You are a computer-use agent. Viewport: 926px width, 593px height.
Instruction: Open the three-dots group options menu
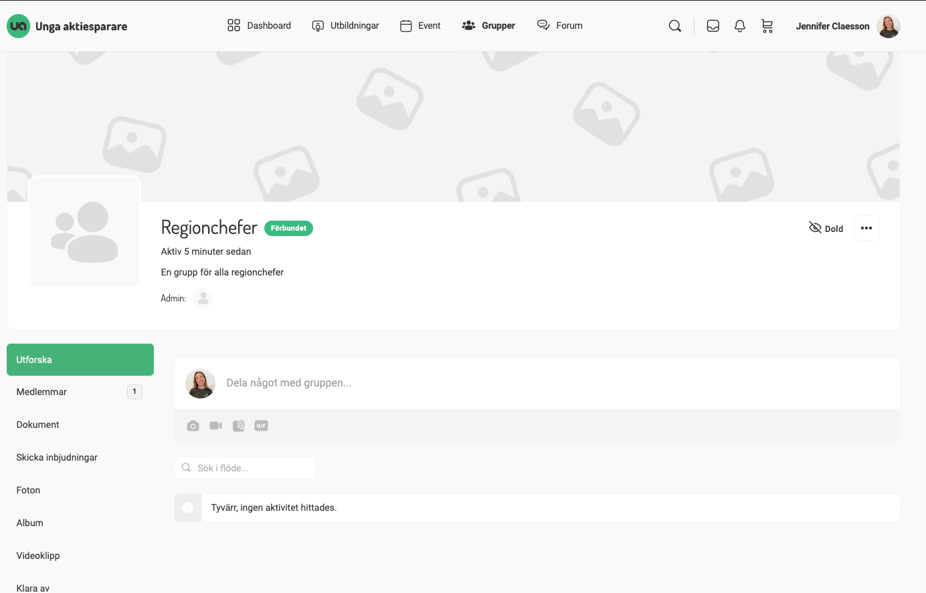click(x=866, y=228)
